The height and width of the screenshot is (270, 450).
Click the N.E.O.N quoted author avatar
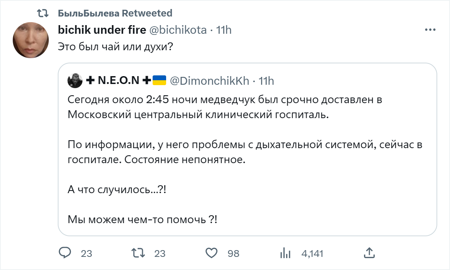[75, 80]
